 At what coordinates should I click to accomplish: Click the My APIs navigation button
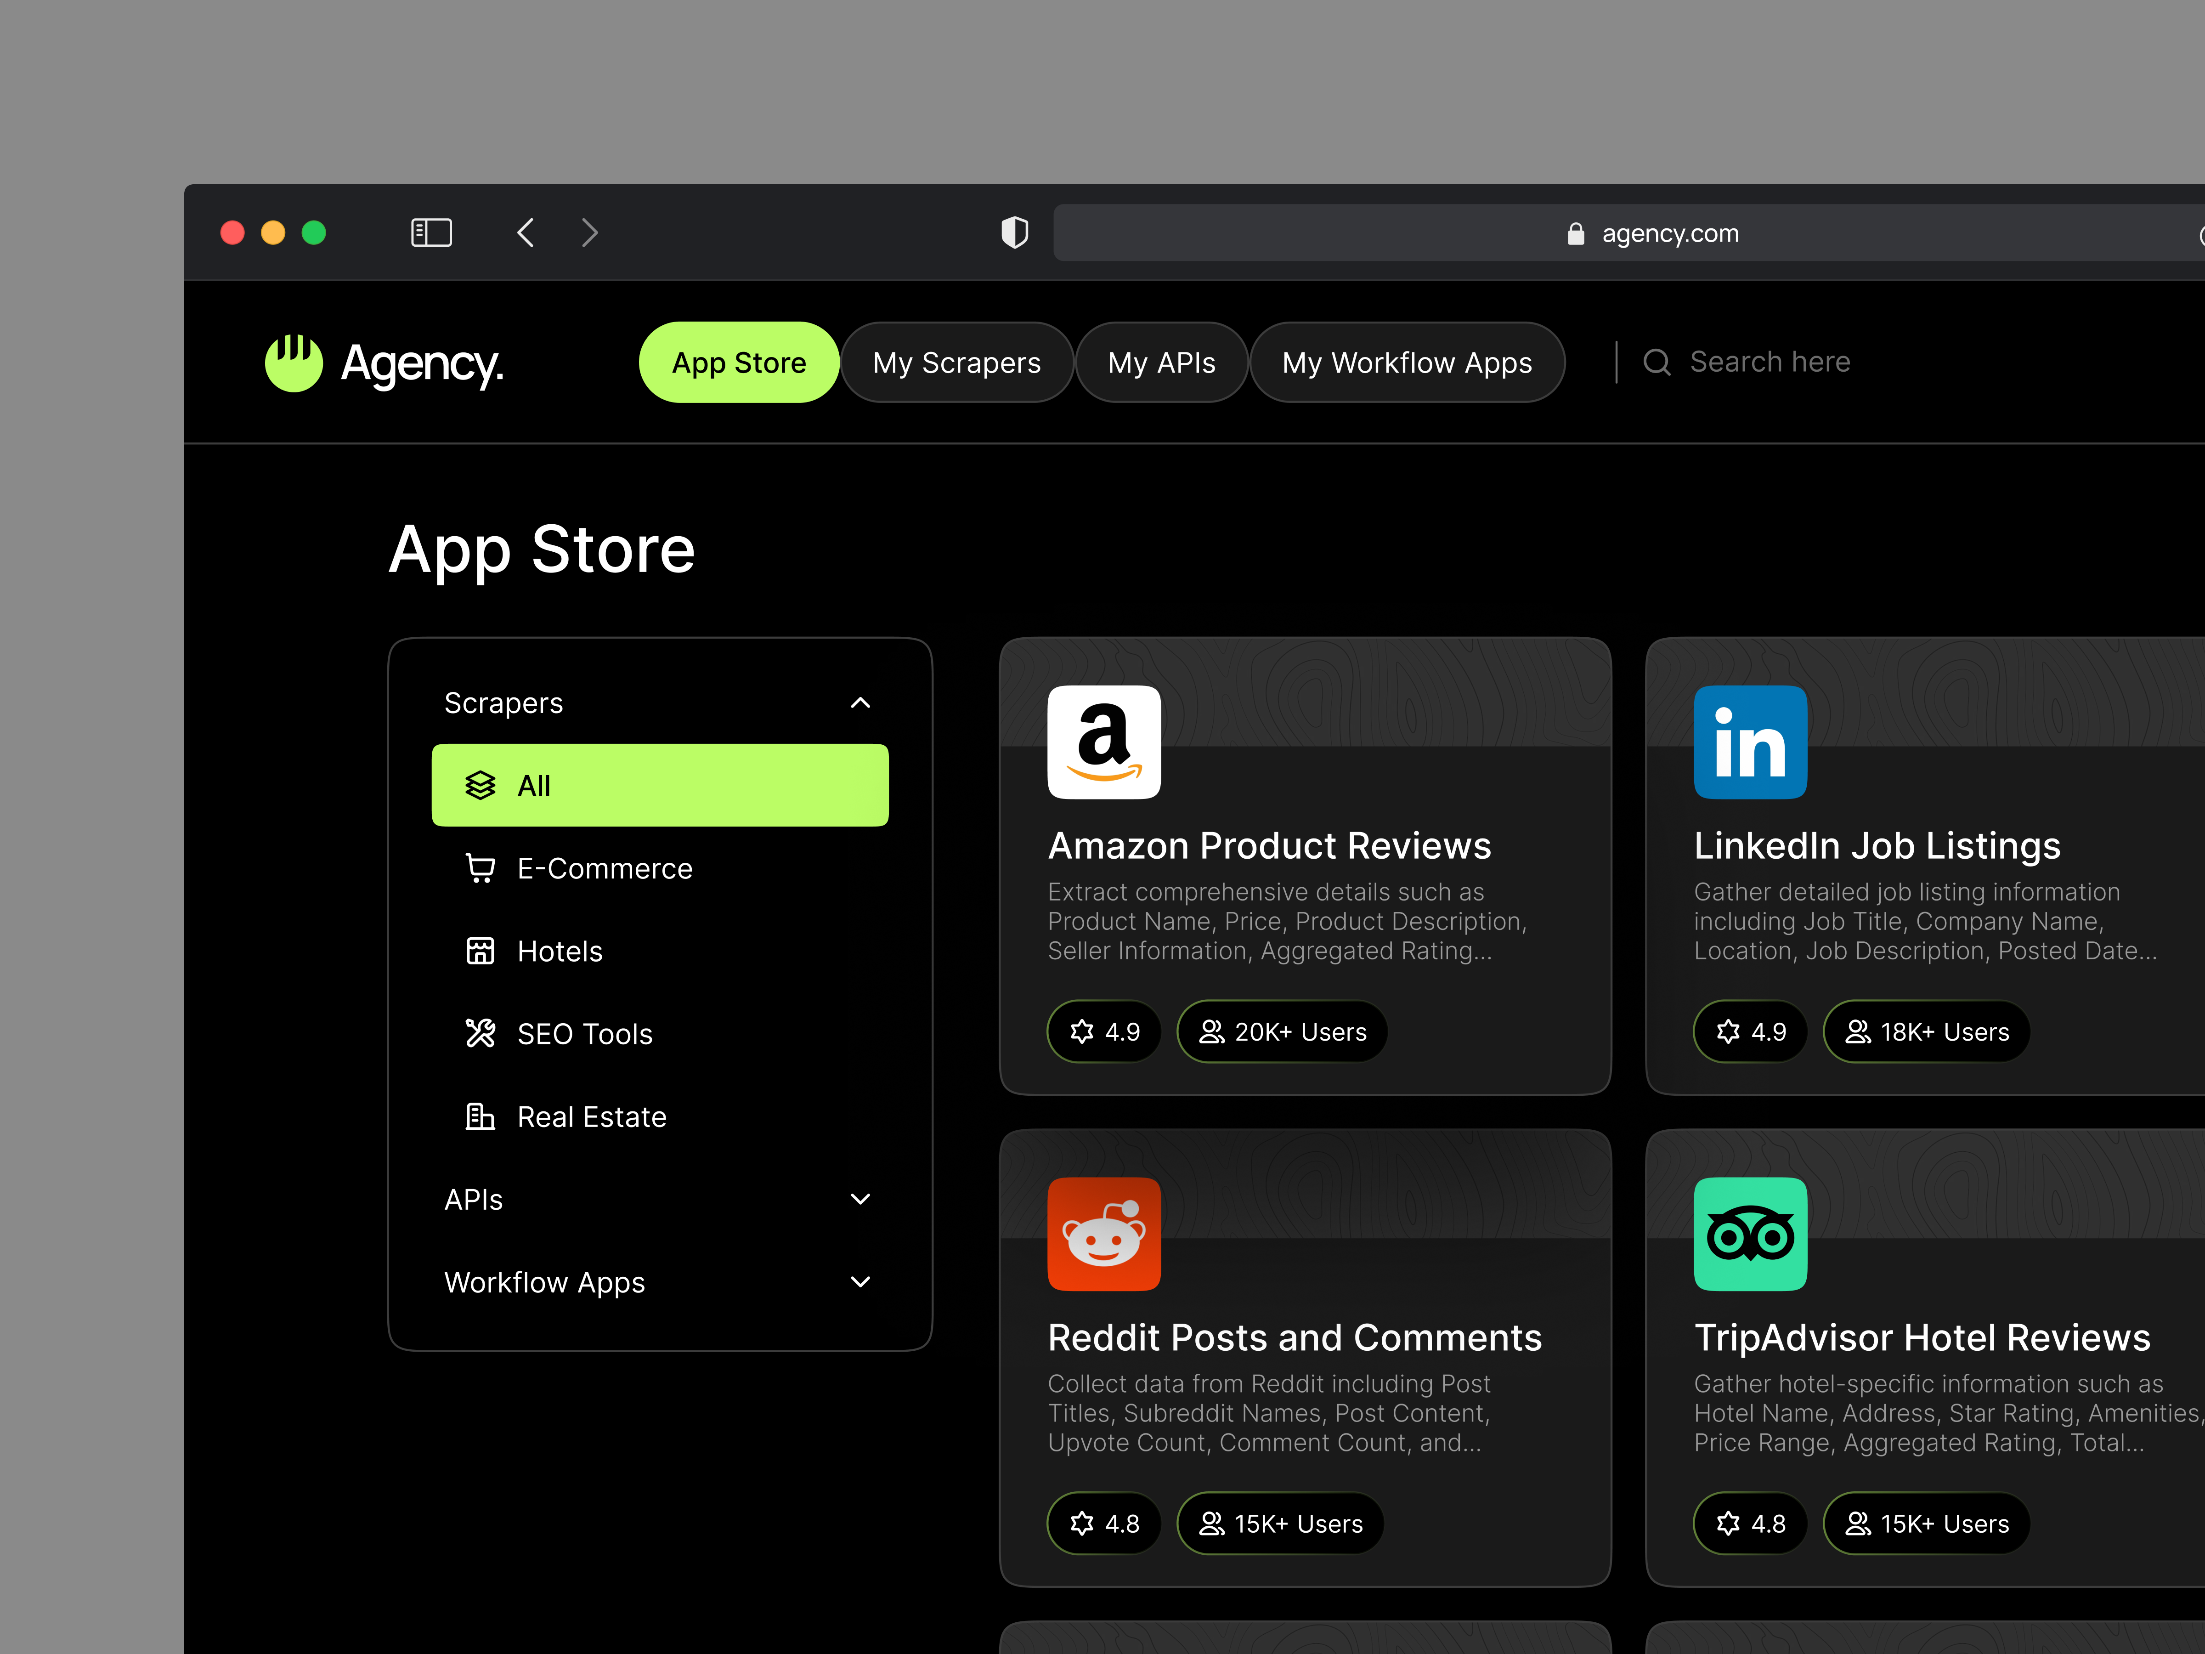pos(1161,362)
